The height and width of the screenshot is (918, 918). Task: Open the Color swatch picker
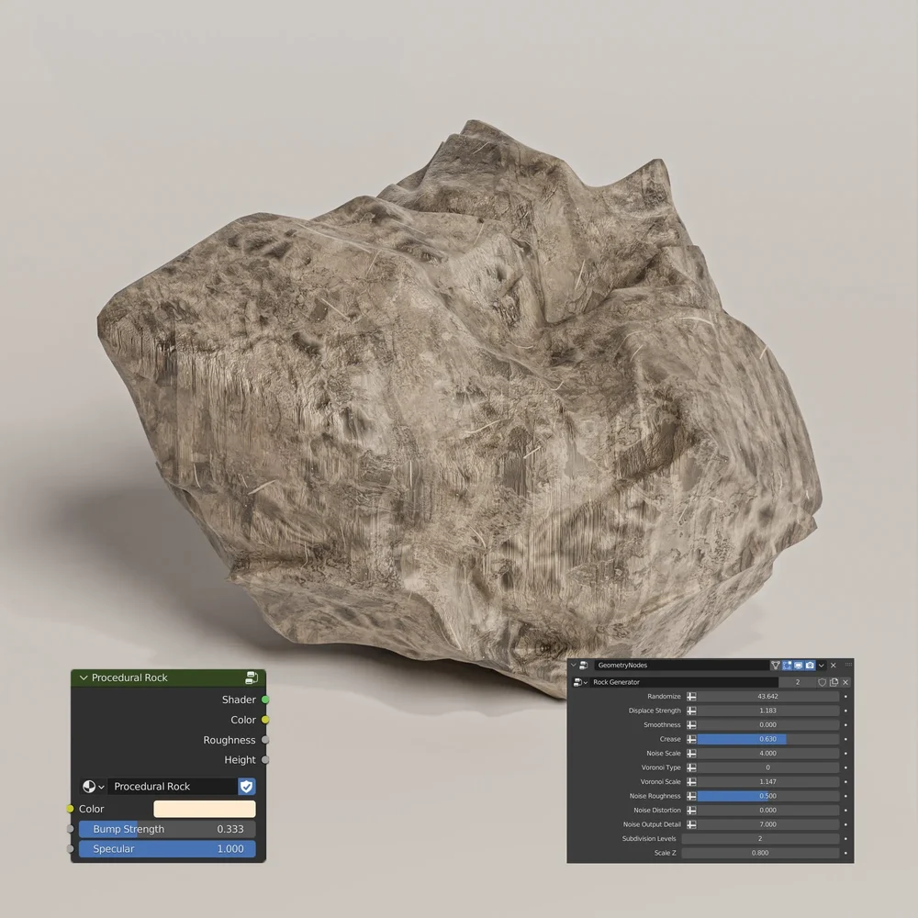205,809
